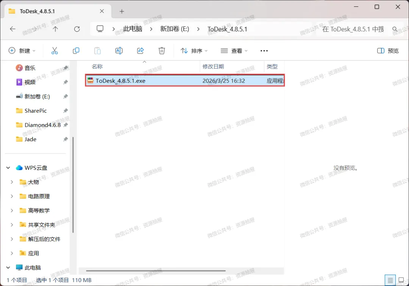Unpin 视频 using its pin icon
Image resolution: width=409 pixels, height=286 pixels.
[66, 82]
